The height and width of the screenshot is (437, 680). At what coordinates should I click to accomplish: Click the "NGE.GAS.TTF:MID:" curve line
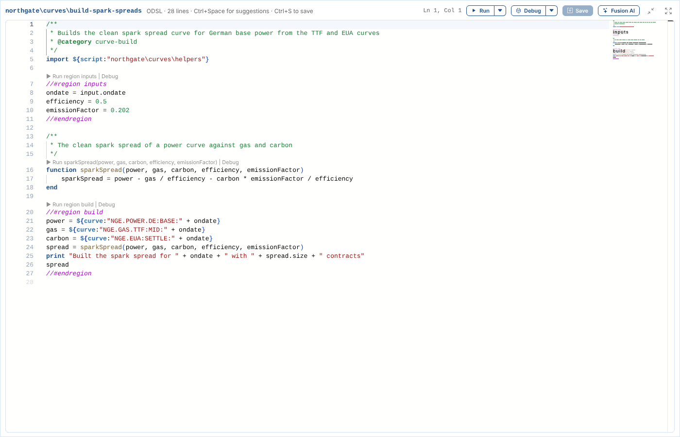tap(126, 230)
